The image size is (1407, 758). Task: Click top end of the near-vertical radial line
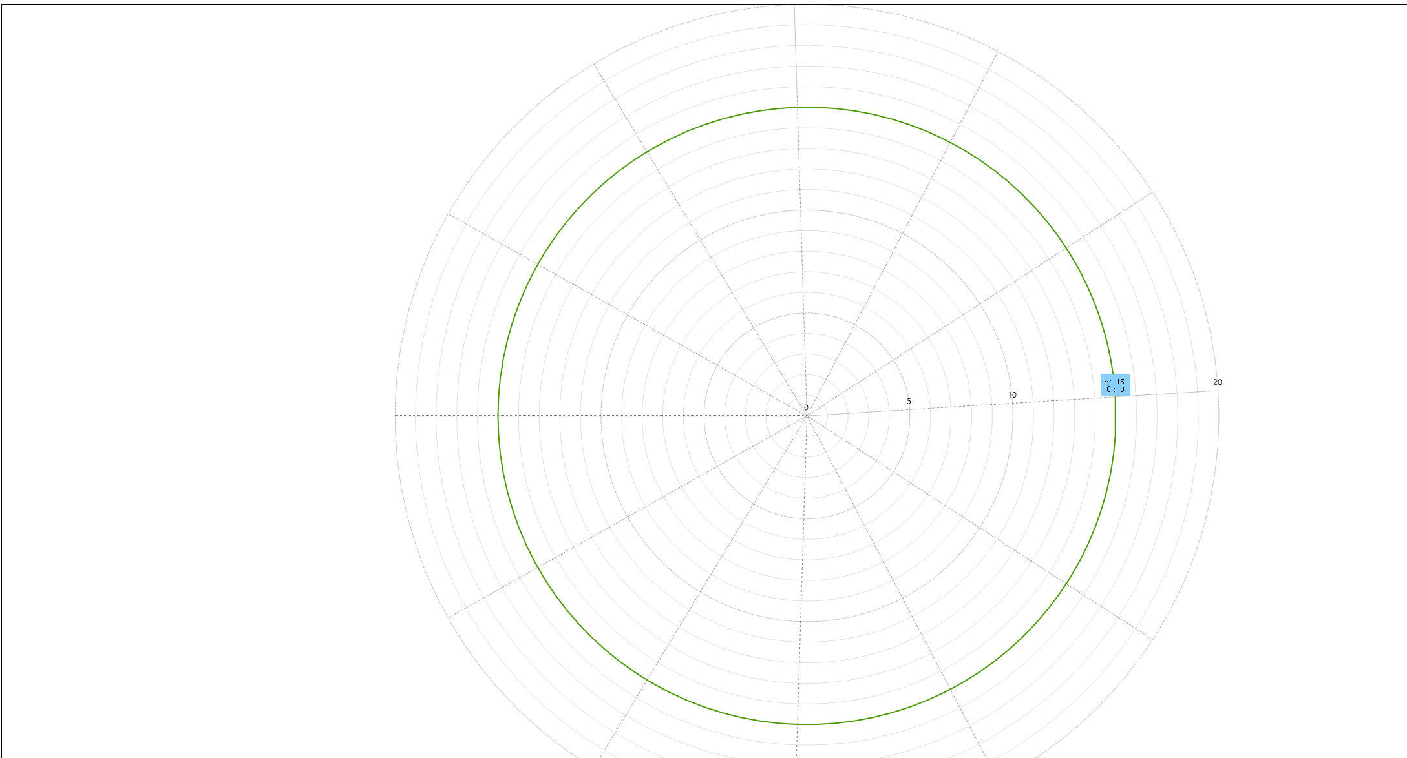(x=794, y=5)
